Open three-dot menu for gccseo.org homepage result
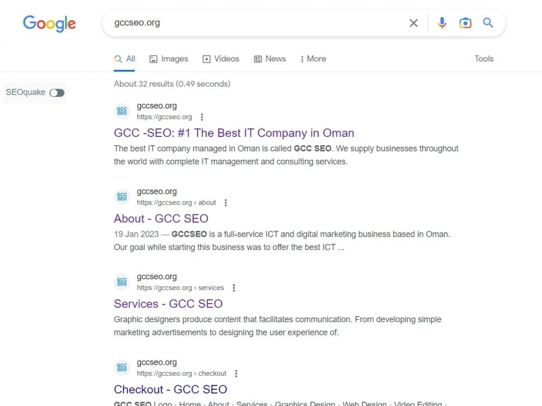Image resolution: width=542 pixels, height=406 pixels. pyautogui.click(x=202, y=117)
